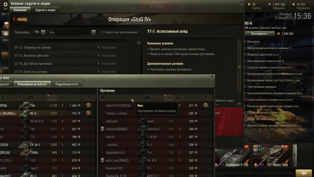The width and height of the screenshot is (314, 177).
Task: Click the "Исследовать" button
Action: tap(259, 33)
